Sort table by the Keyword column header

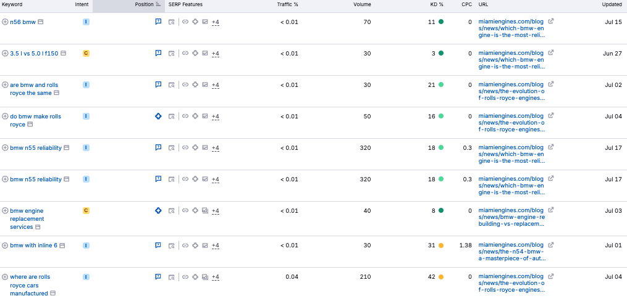[x=12, y=4]
